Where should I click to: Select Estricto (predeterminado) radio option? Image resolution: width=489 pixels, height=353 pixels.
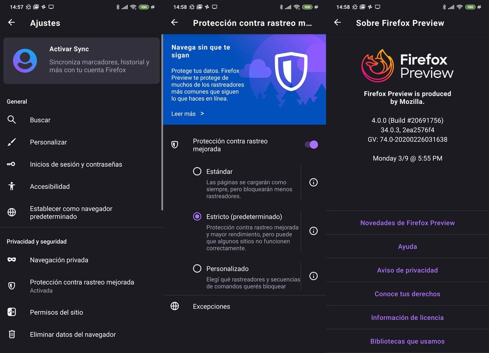197,216
